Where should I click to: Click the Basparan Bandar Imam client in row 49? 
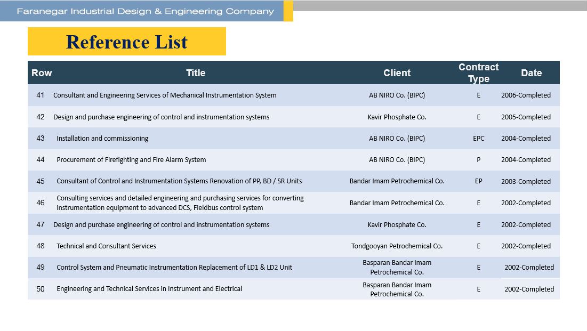397,268
